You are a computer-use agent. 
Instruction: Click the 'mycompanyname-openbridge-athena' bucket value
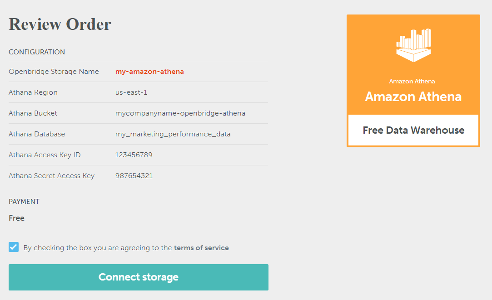180,113
